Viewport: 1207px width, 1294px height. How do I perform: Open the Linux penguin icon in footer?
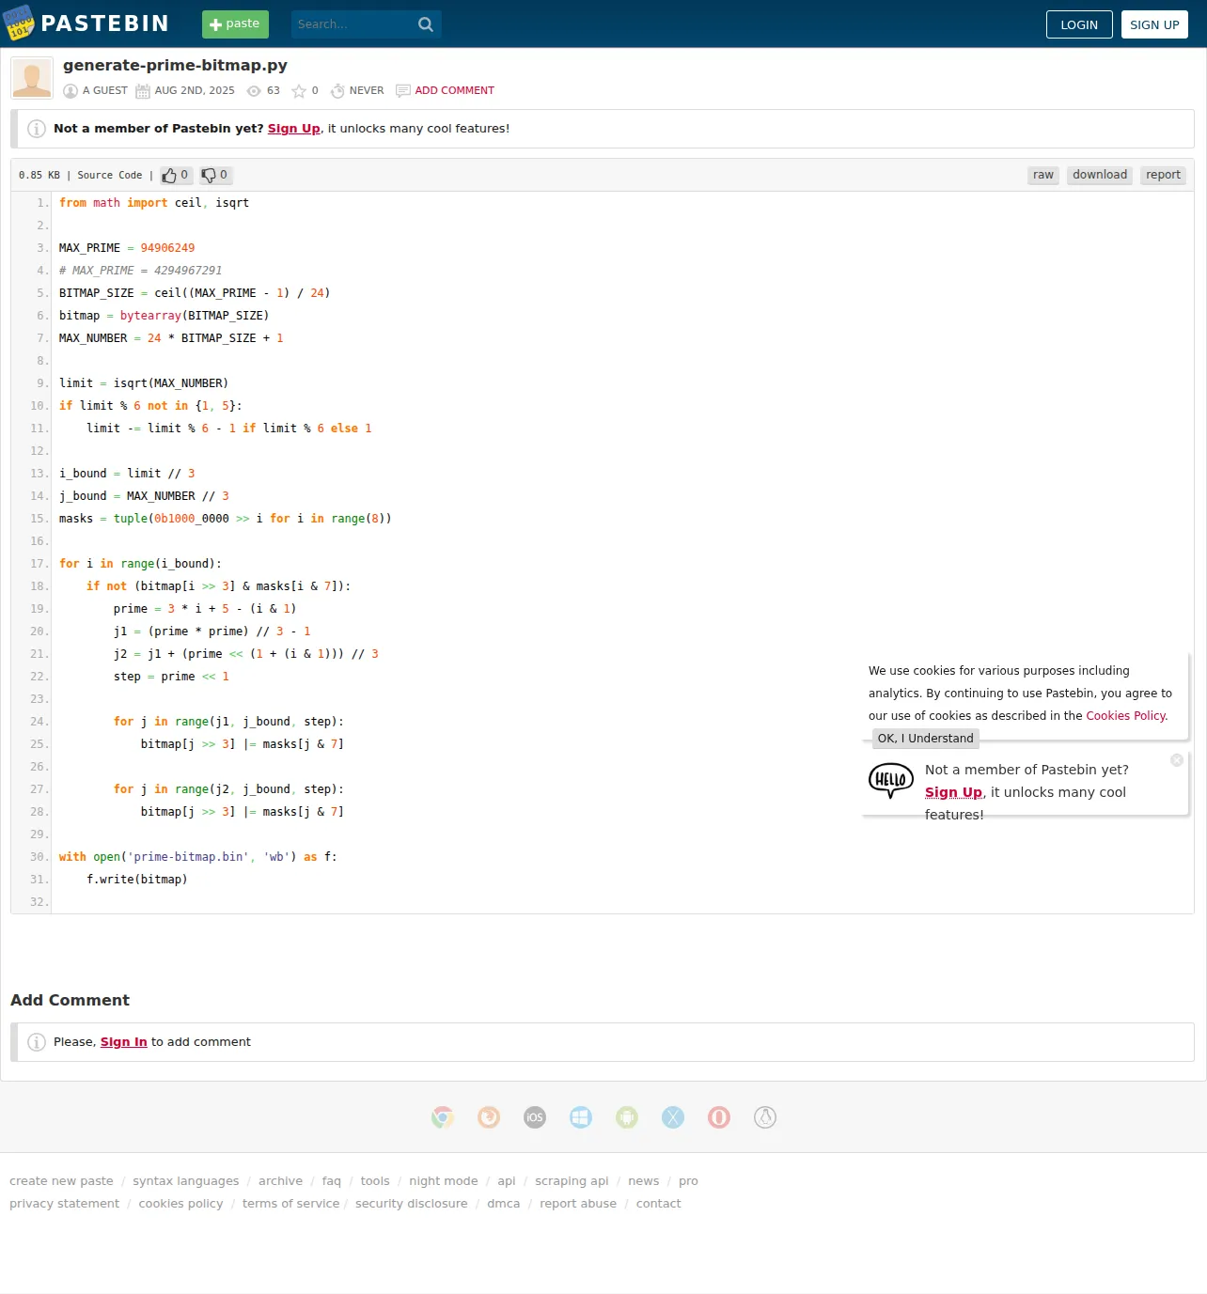765,1117
